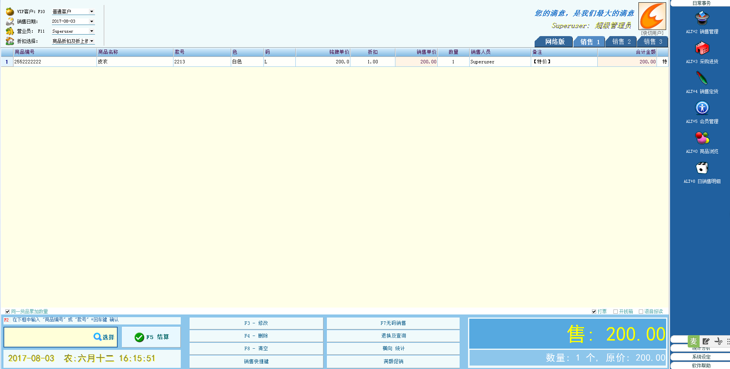The image size is (730, 369).
Task: Expand the 折扣选择 dropdown
Action: coord(92,41)
